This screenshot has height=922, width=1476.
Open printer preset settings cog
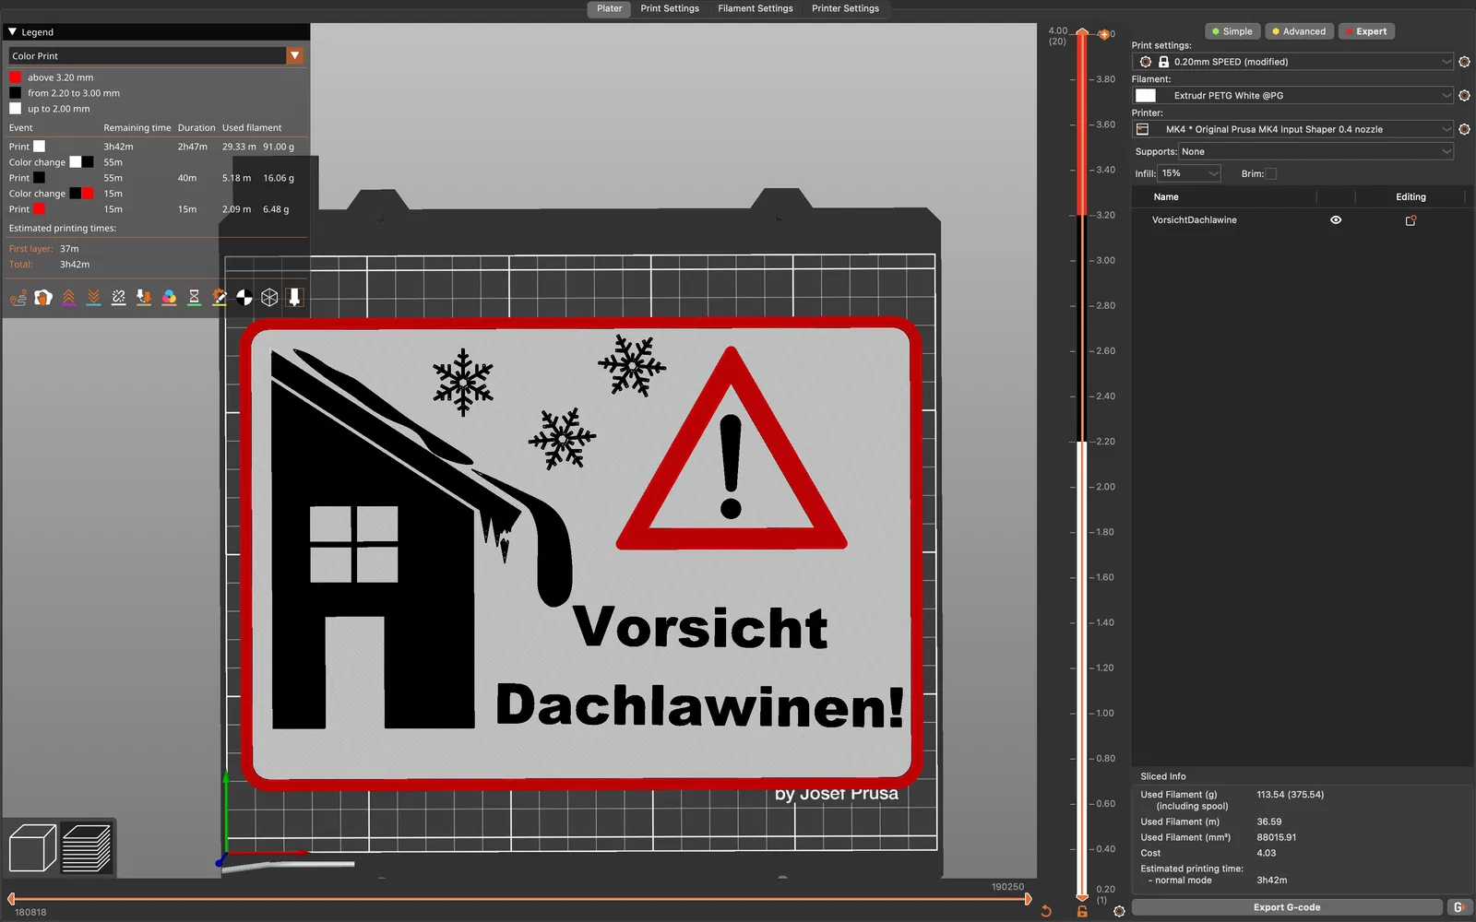1464,129
